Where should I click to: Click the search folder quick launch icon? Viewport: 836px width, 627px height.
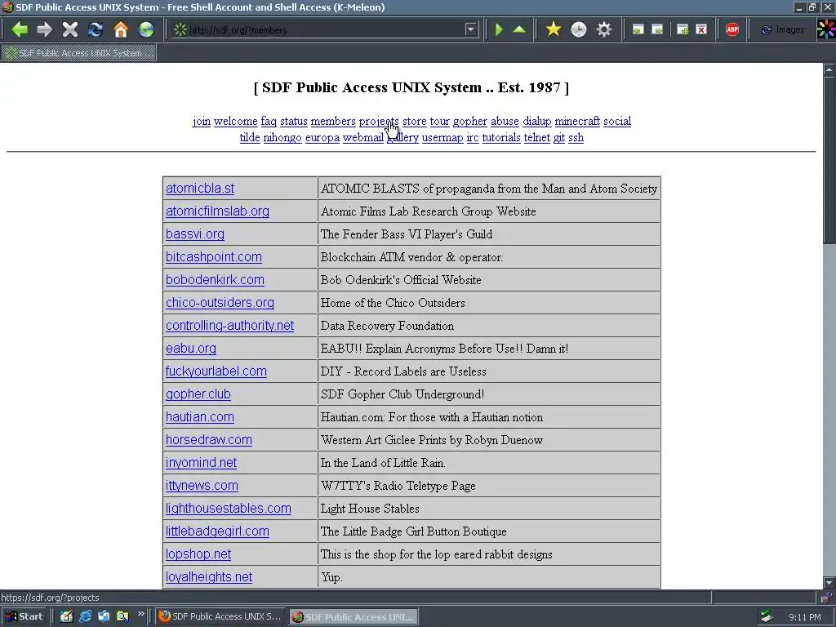[x=122, y=616]
